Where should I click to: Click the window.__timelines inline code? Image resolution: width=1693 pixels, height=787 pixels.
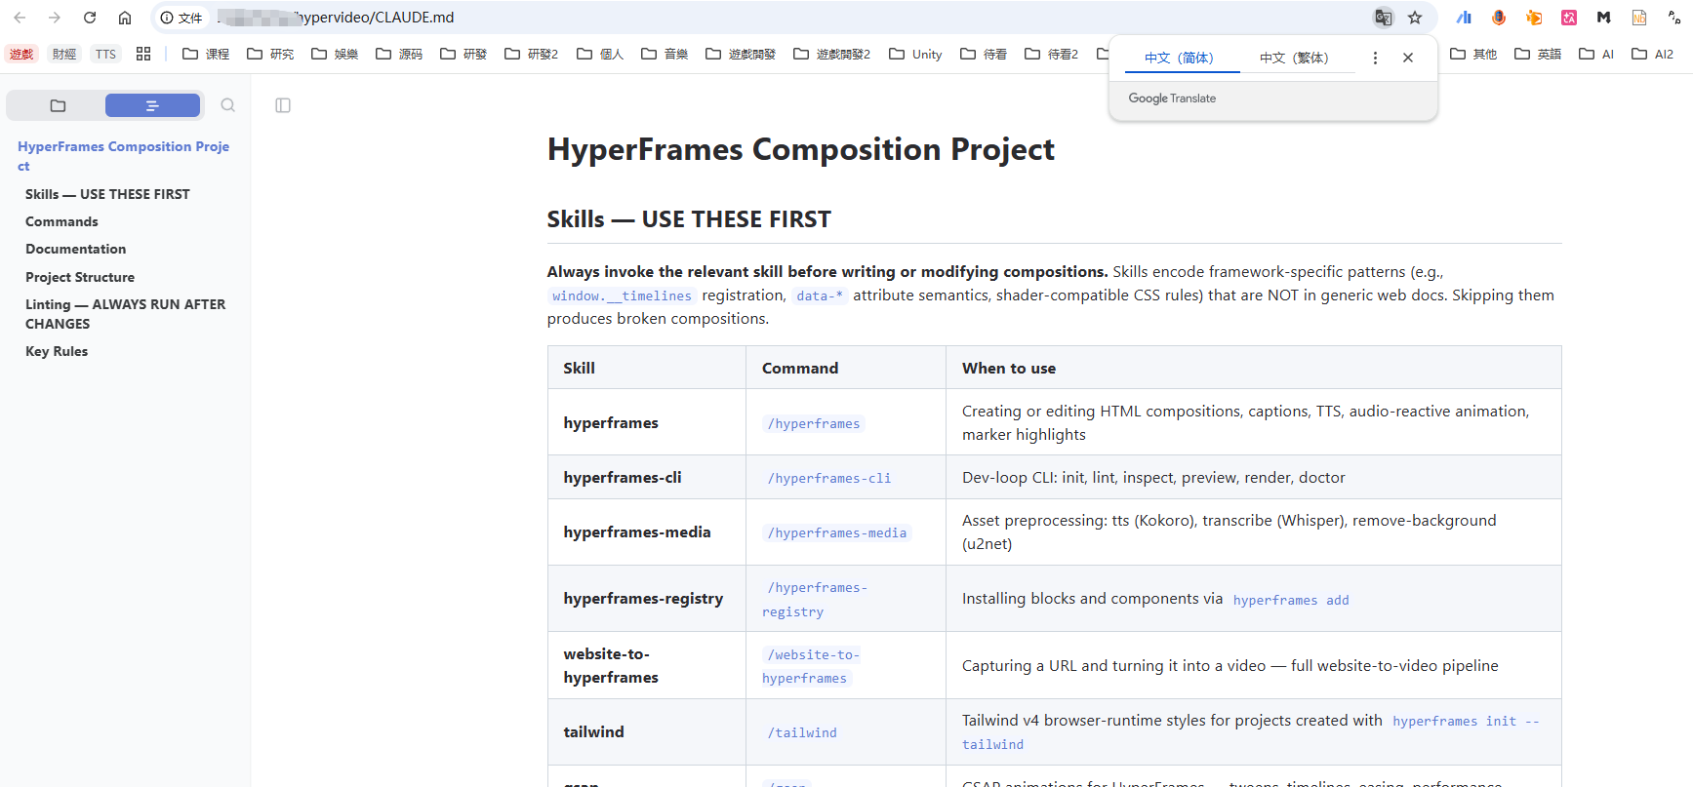coord(622,295)
